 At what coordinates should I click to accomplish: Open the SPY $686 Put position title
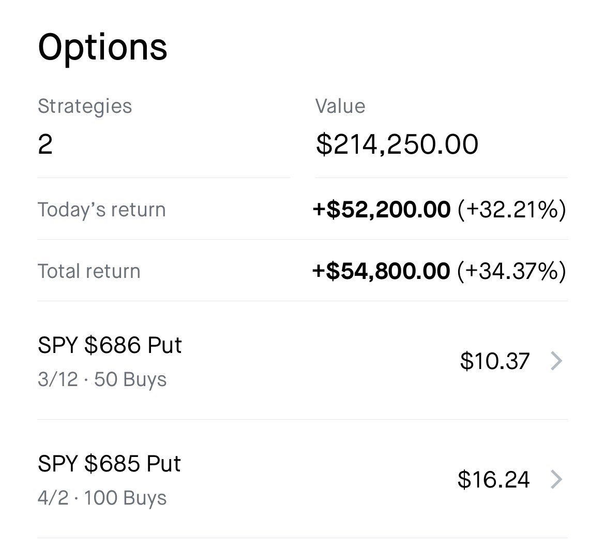pos(110,345)
